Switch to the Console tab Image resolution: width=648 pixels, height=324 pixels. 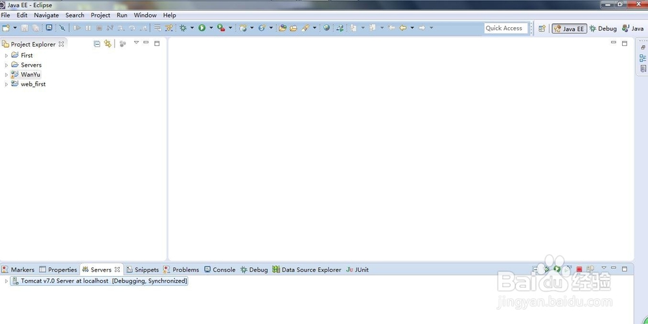(x=220, y=270)
